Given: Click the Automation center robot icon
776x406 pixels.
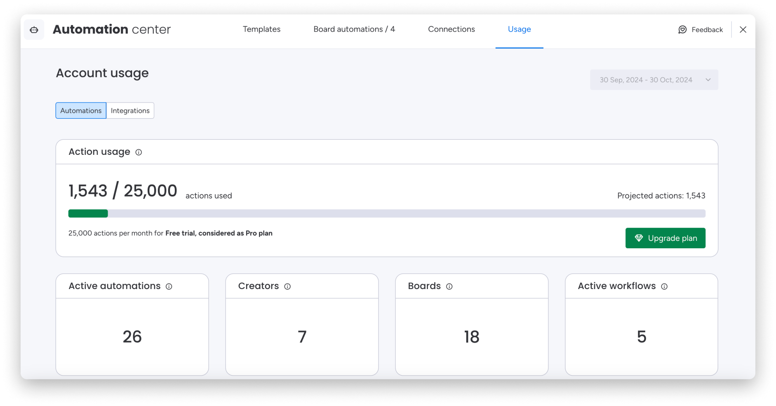Looking at the screenshot, I should click(34, 29).
